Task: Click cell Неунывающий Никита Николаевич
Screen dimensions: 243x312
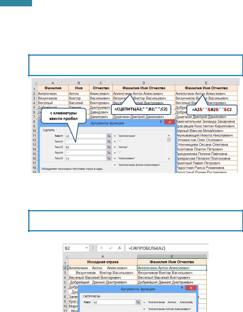Action: point(206,135)
